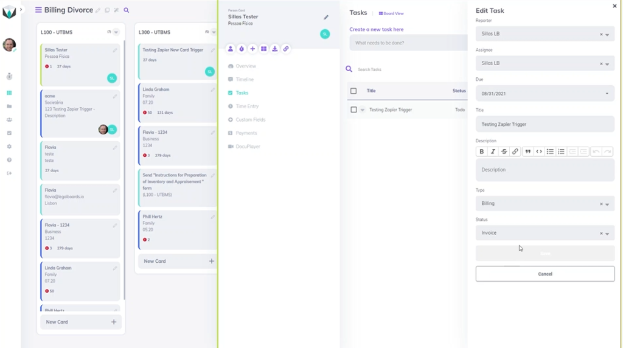Image resolution: width=623 pixels, height=348 pixels.
Task: Expand the L100 - UTBMS column menu
Action: pyautogui.click(x=116, y=32)
